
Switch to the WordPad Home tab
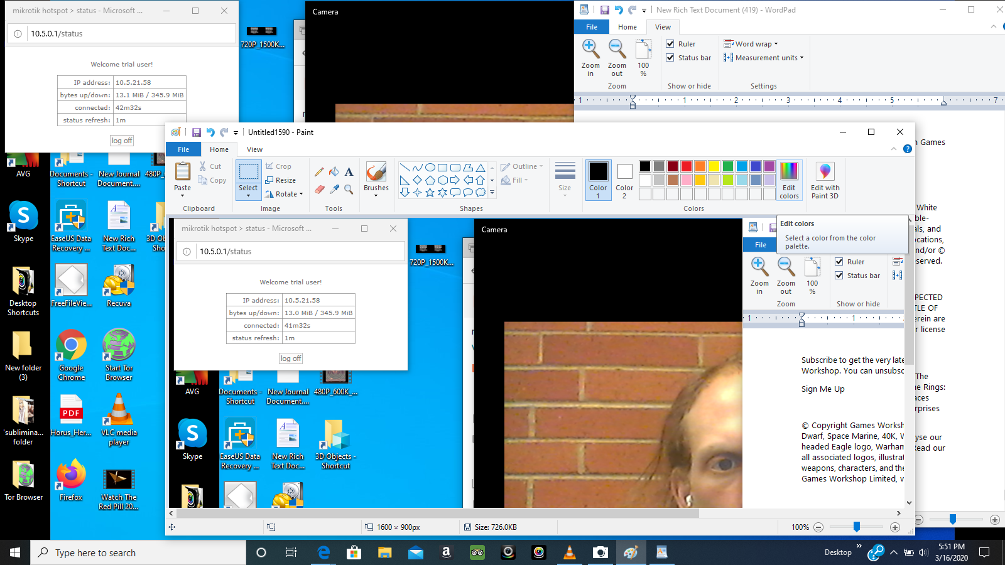627,27
